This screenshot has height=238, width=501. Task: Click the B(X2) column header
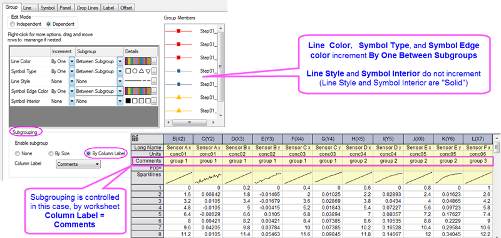tap(178, 139)
